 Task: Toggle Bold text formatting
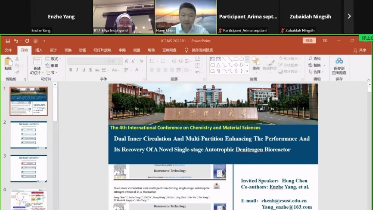coord(71,70)
